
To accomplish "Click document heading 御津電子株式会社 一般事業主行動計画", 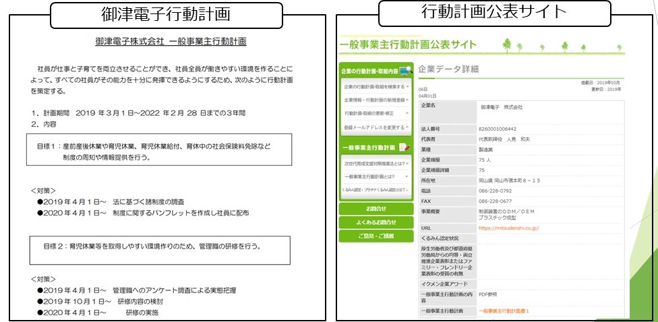I will [171, 42].
